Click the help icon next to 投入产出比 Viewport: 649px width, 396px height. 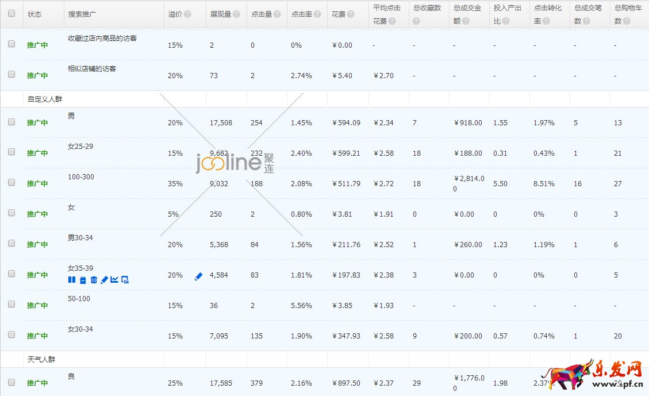(505, 21)
